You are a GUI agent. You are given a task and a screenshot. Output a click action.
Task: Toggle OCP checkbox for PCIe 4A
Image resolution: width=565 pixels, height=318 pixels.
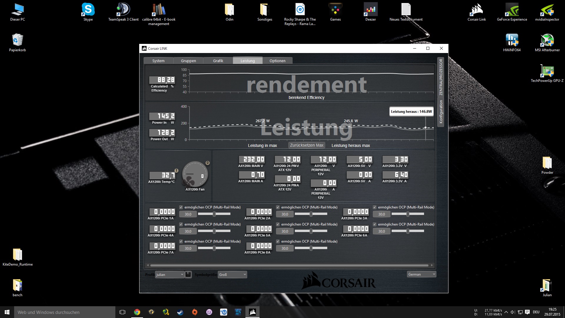click(181, 224)
